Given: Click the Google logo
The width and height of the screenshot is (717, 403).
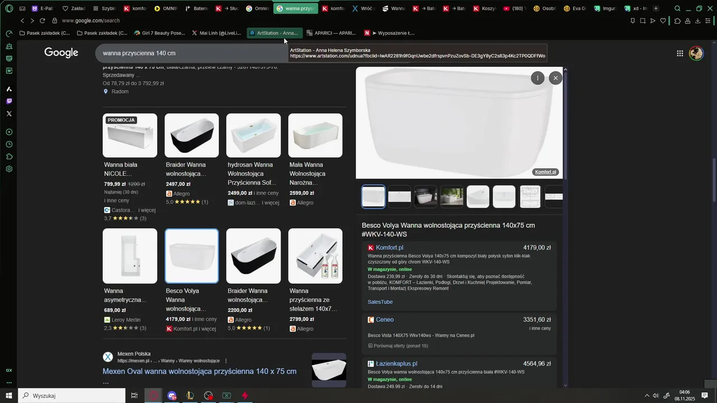Looking at the screenshot, I should coord(61,53).
